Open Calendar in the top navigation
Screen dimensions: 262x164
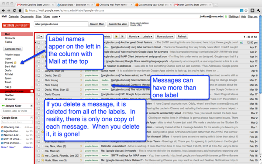[14, 17]
